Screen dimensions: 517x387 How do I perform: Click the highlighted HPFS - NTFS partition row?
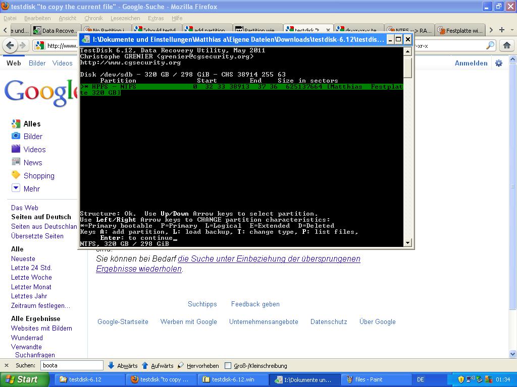pyautogui.click(x=241, y=90)
